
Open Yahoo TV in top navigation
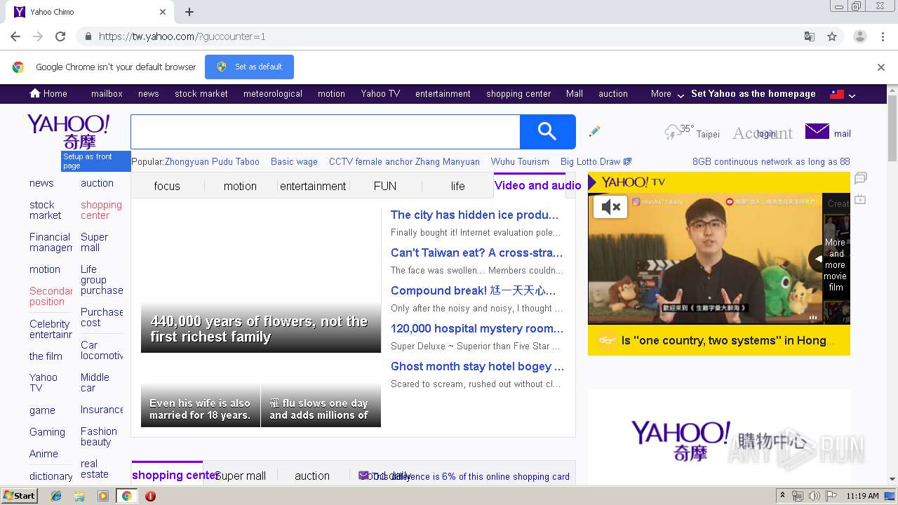point(380,94)
